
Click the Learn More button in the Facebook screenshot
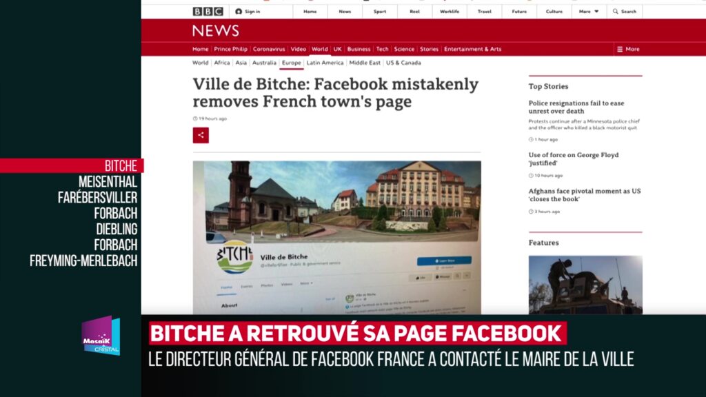pos(444,261)
